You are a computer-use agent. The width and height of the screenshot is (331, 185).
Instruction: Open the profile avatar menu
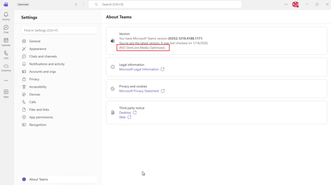pos(295,5)
